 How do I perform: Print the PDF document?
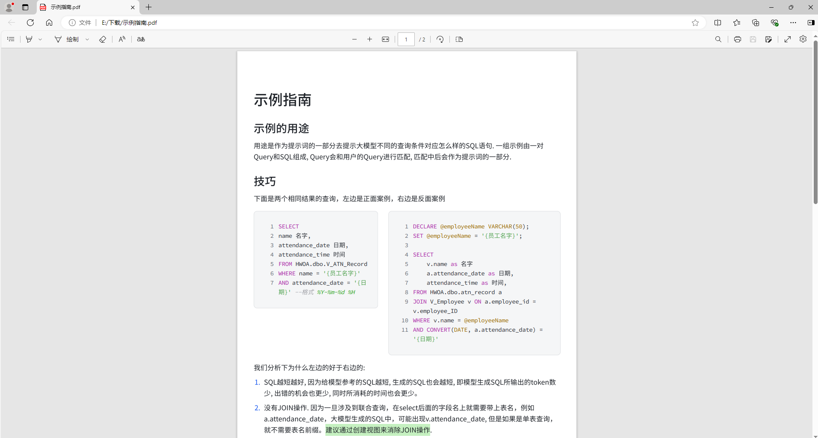point(738,39)
